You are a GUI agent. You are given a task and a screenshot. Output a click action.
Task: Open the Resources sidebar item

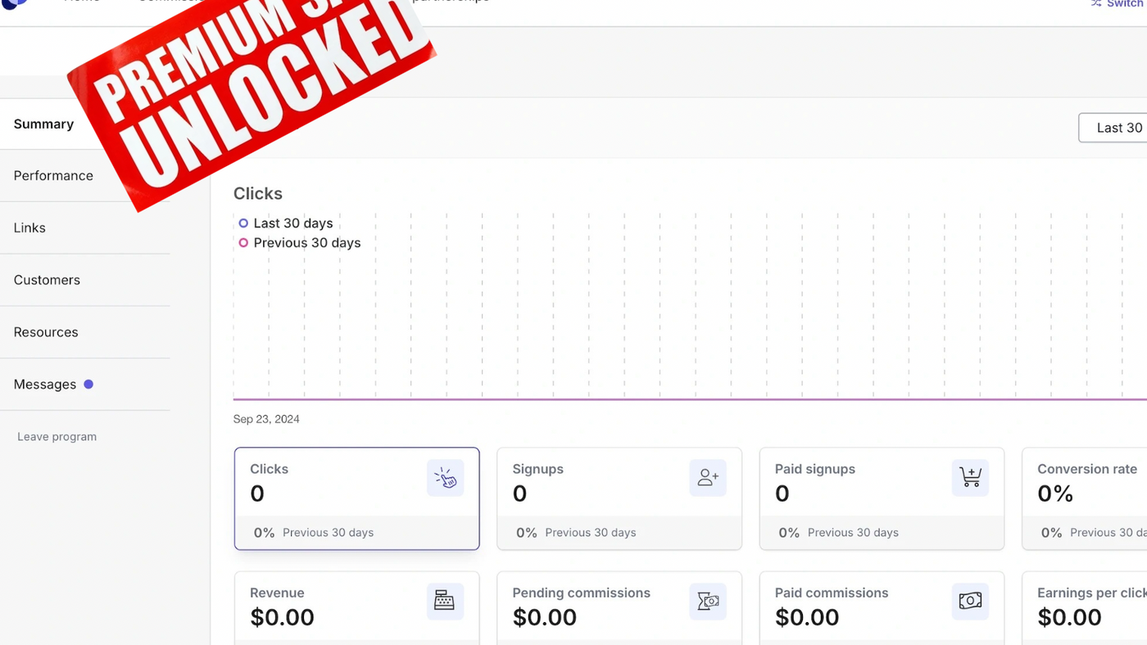(46, 332)
